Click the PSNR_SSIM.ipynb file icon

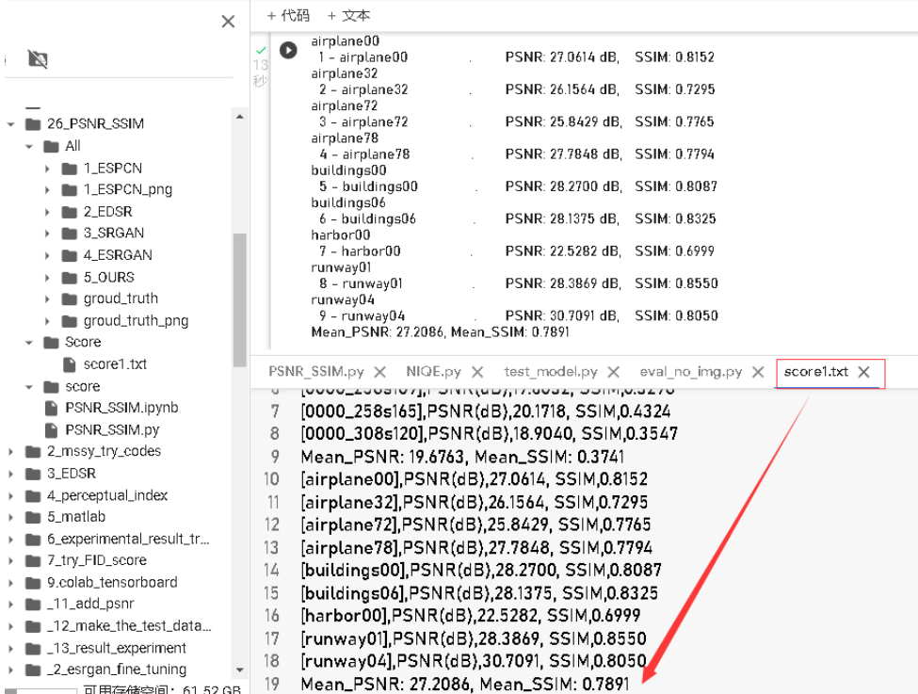52,408
